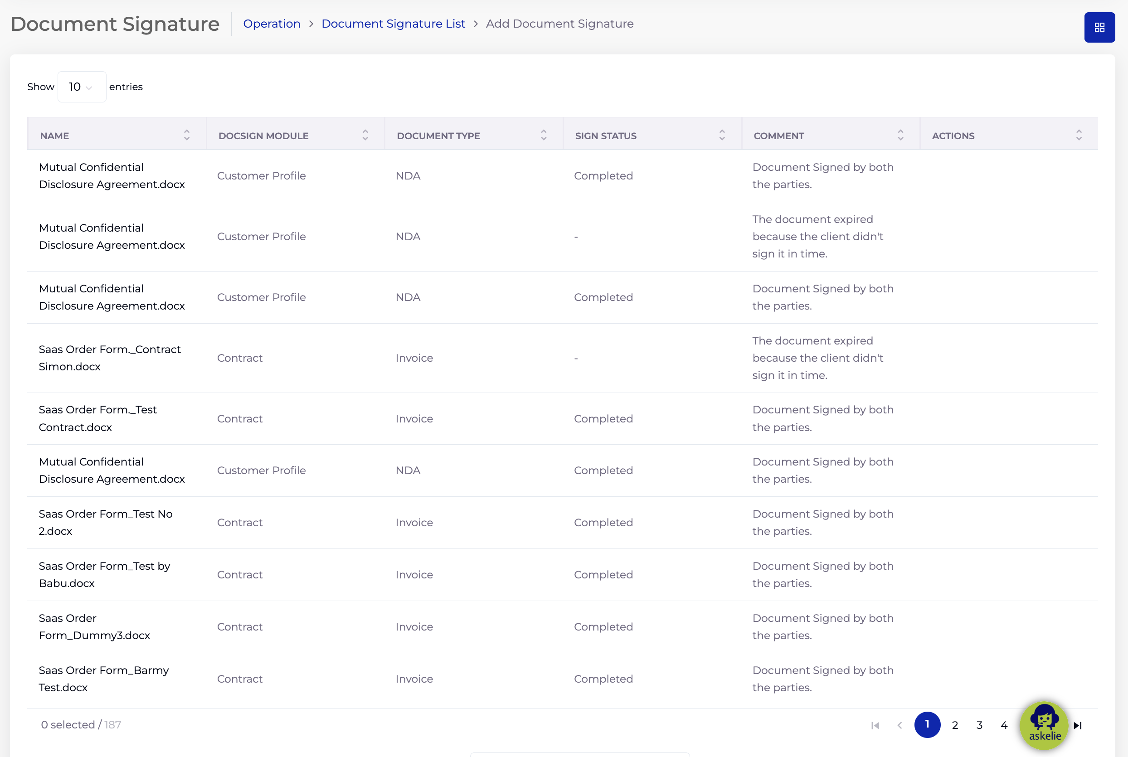Click the DOCSIGN MODULE column header
Viewport: 1128px width, 757px height.
(x=295, y=134)
